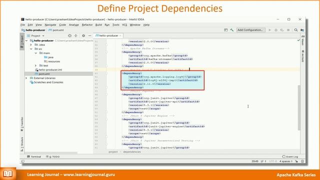320x180 pixels.
Task: Open the Edit menu
Action: (30, 24)
